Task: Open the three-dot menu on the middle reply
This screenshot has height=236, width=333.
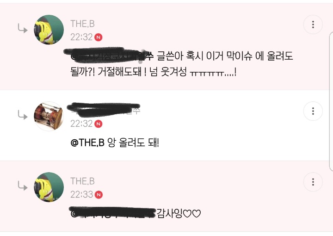Action: coord(313,111)
